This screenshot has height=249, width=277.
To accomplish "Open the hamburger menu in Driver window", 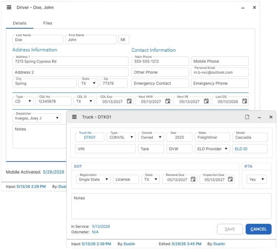I will [x=9, y=7].
